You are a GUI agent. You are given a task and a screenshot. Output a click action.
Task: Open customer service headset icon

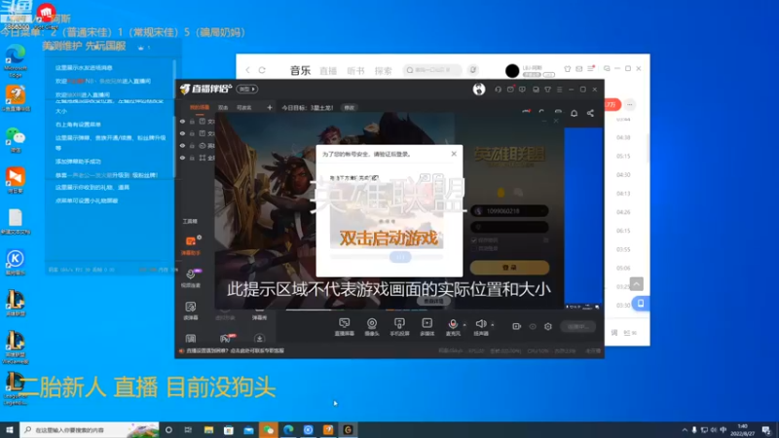498,90
